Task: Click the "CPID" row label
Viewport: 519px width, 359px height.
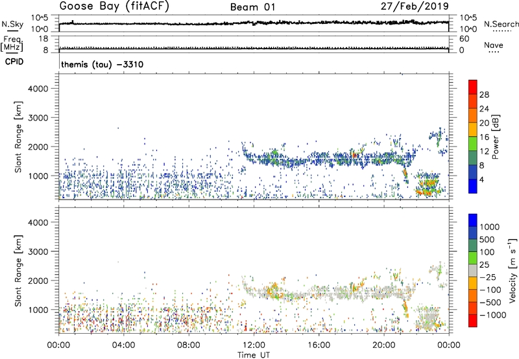Action: click(x=14, y=62)
